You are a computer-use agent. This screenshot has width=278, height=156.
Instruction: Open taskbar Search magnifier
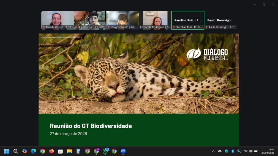[15, 151]
